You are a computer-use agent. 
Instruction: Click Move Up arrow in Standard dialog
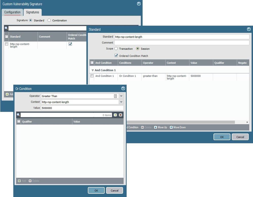155,127
